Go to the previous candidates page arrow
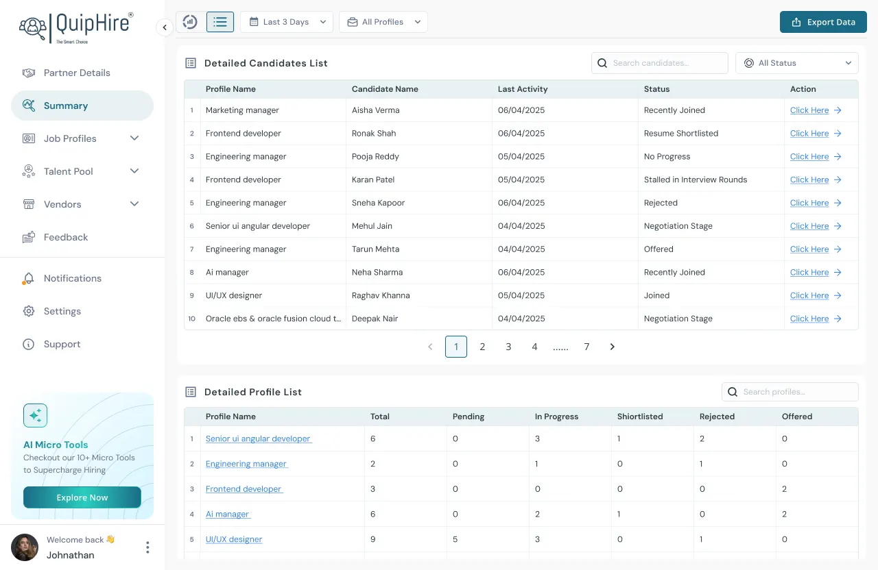Image resolution: width=878 pixels, height=570 pixels. click(430, 347)
